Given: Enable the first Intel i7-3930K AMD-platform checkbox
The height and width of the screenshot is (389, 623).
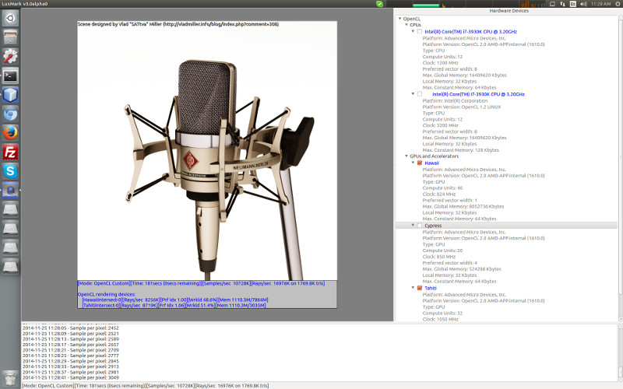Looking at the screenshot, I should 420,31.
